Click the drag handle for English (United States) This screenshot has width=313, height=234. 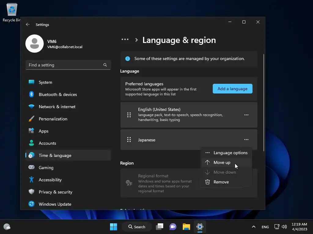coord(129,115)
